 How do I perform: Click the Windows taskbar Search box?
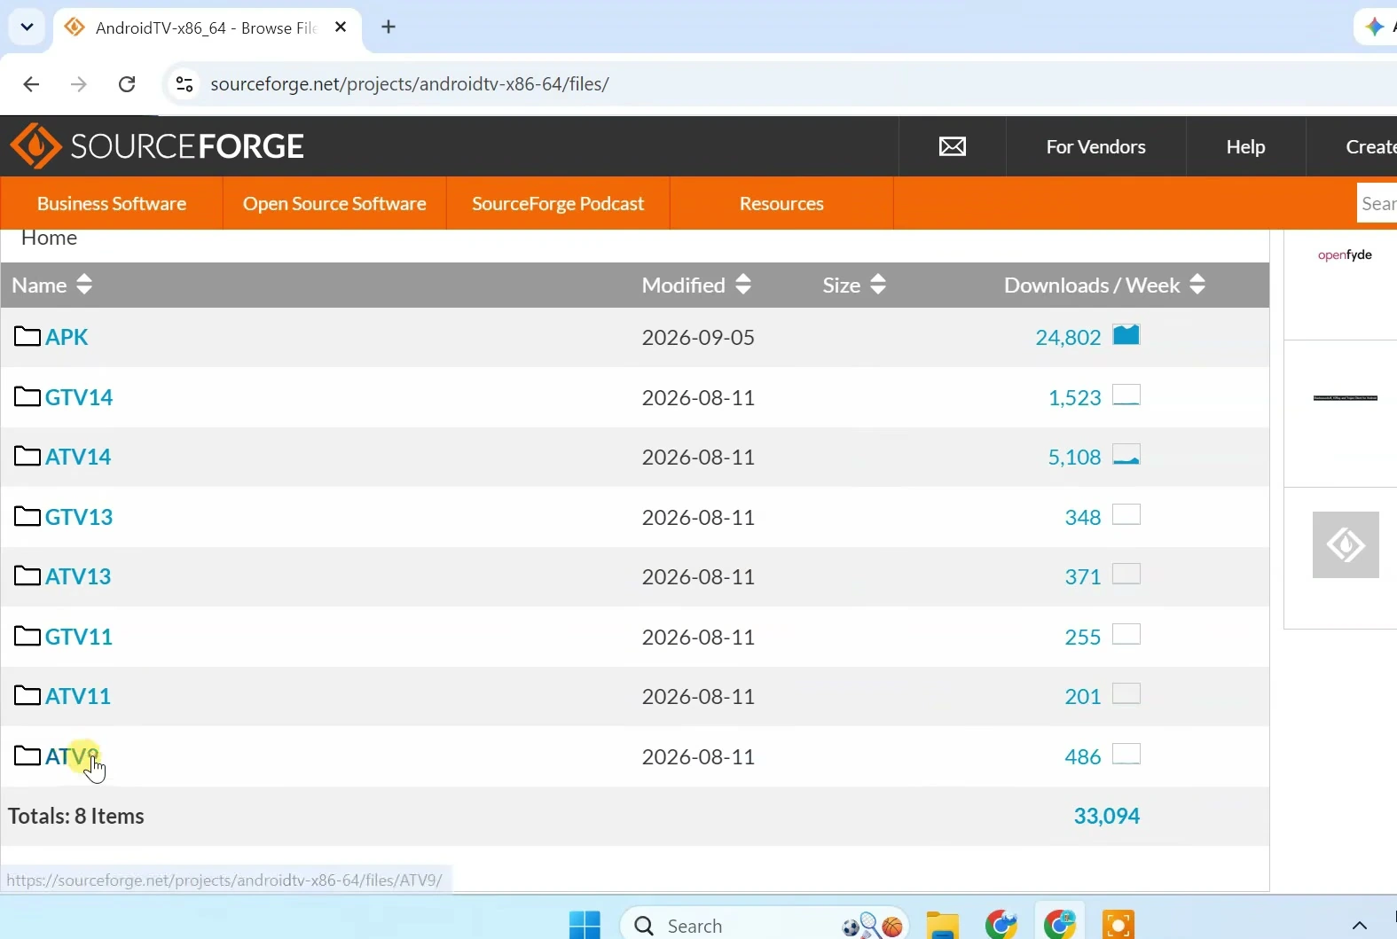[765, 925]
